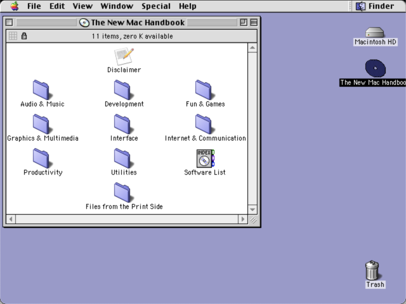
Task: Select the Productivity folder icon
Action: (41, 158)
